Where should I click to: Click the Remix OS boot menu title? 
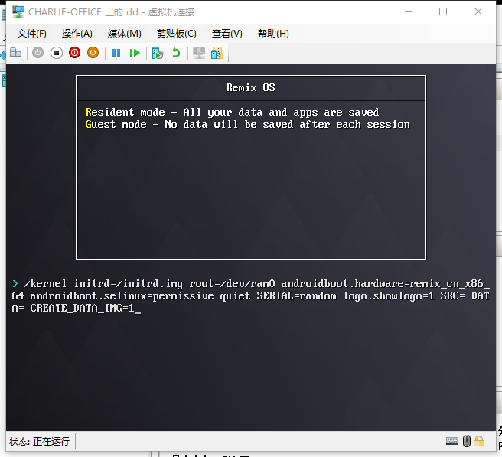click(x=251, y=87)
